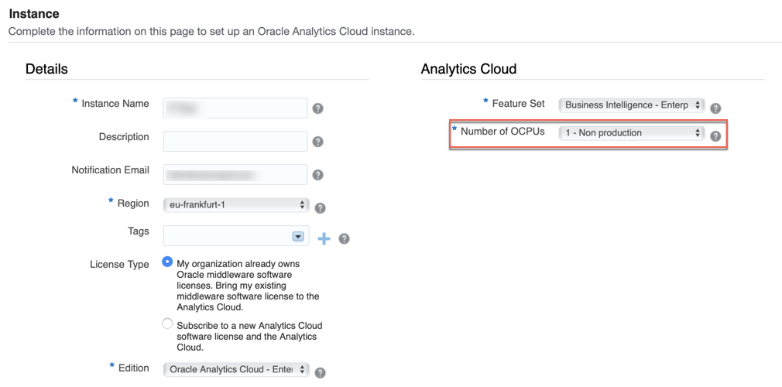Click help icon beside Feature Set

click(x=715, y=108)
